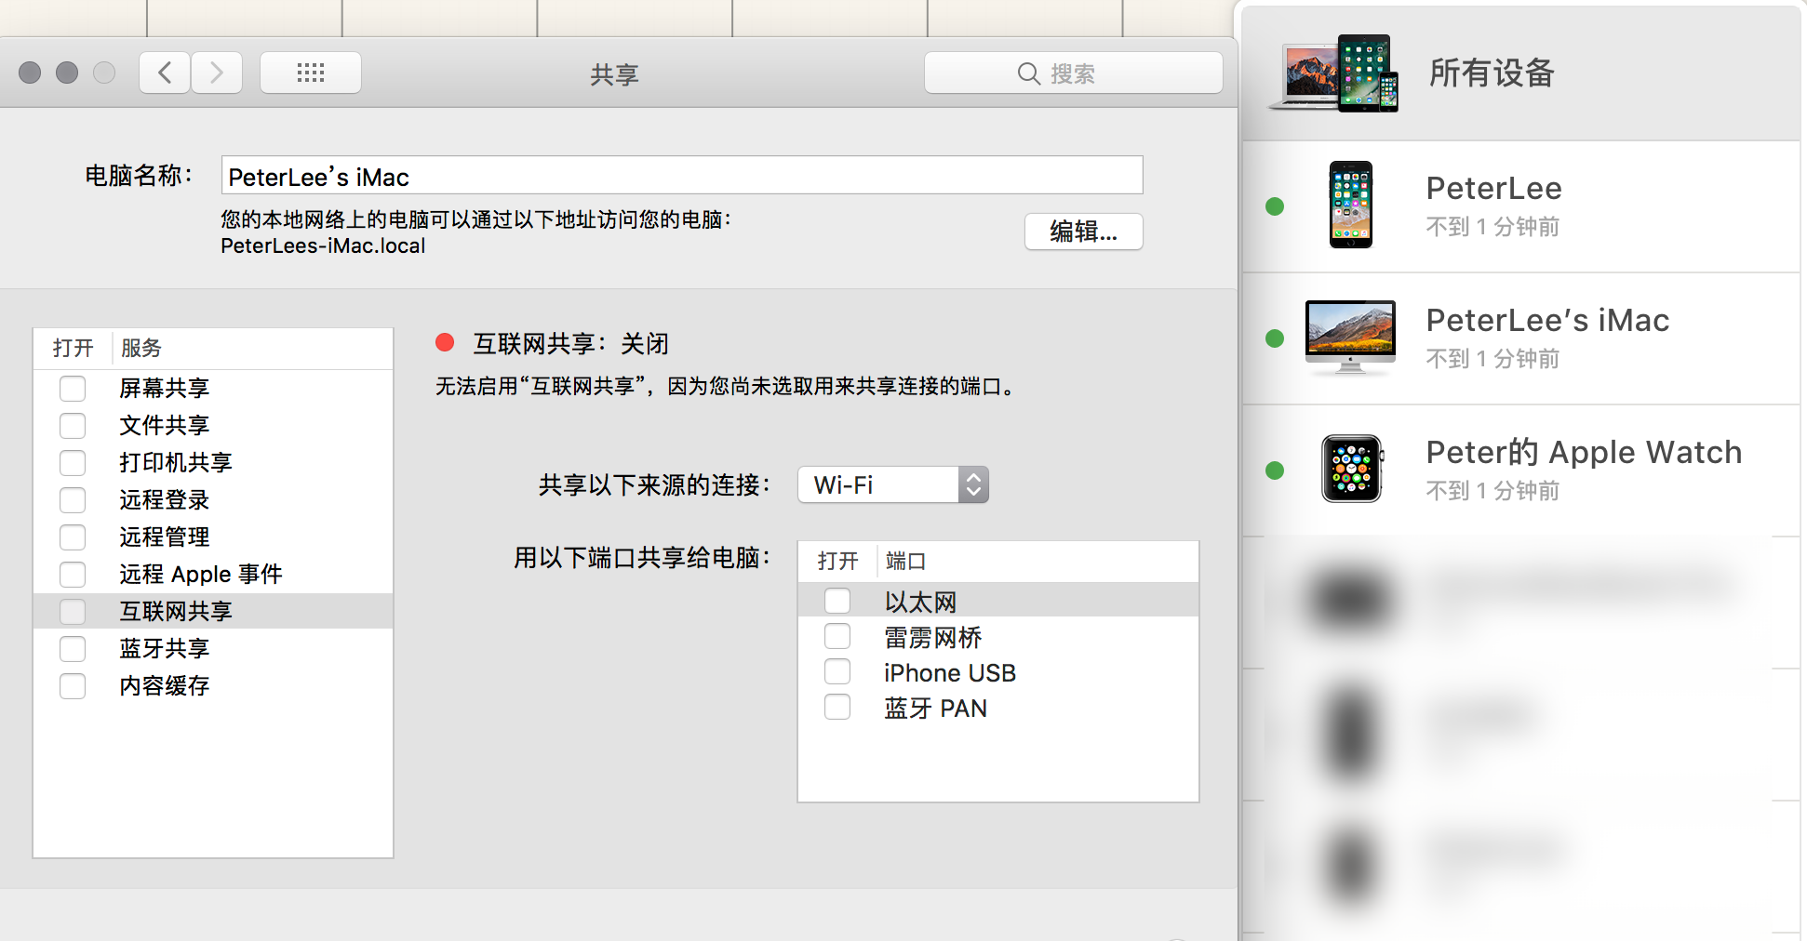Enable the 文件共享 checkbox

(73, 425)
